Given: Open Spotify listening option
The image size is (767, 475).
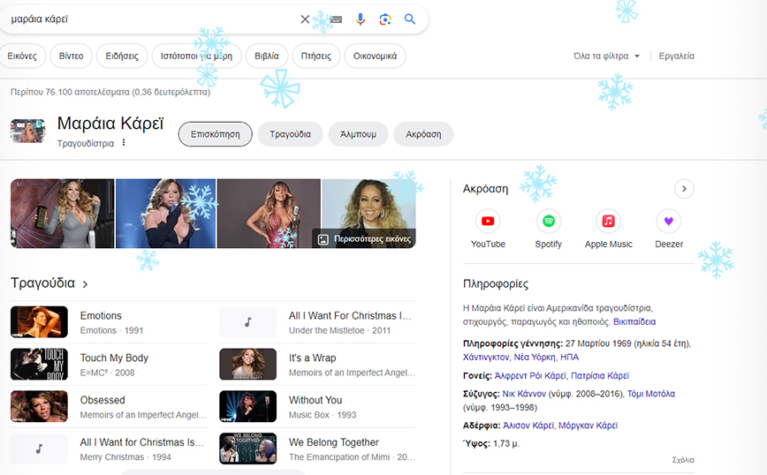Looking at the screenshot, I should [548, 222].
